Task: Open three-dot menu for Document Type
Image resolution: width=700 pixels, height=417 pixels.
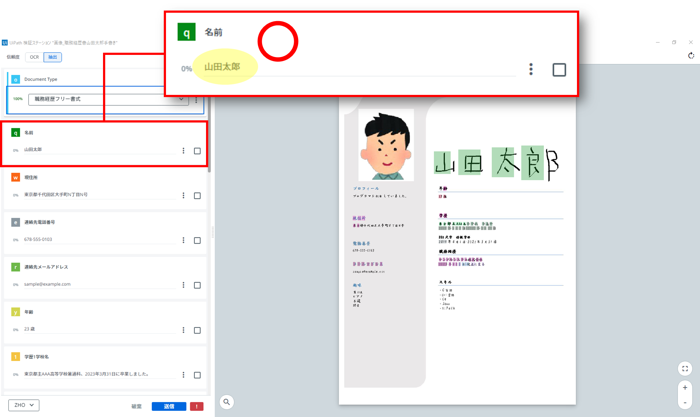Action: tap(196, 100)
